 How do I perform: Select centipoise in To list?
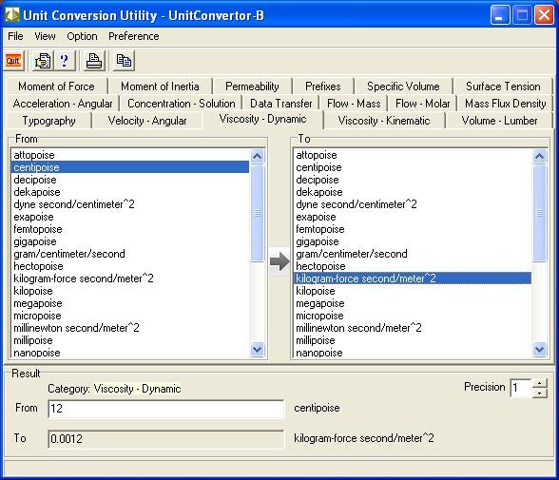[413, 167]
